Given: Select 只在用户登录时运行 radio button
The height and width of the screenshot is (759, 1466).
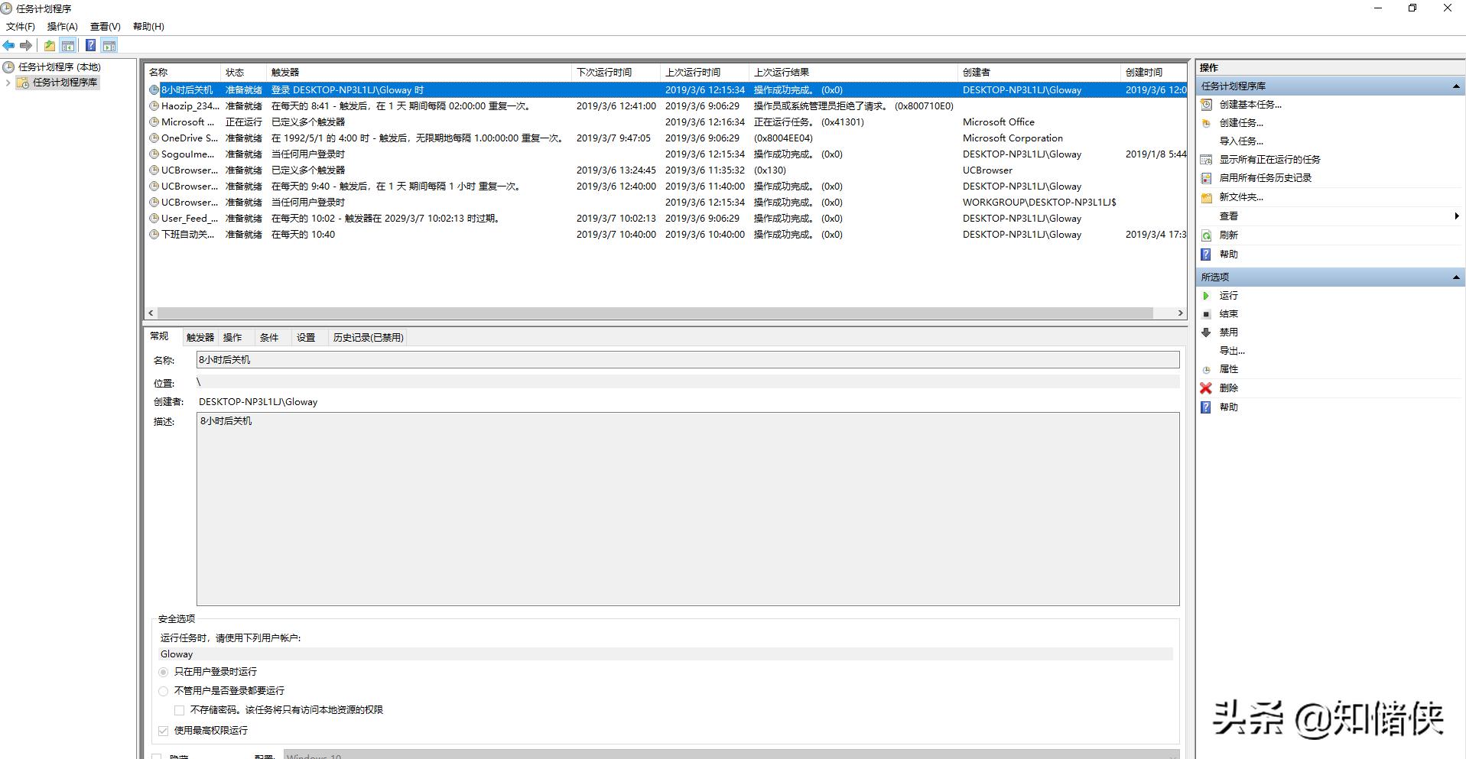Looking at the screenshot, I should click(x=164, y=672).
